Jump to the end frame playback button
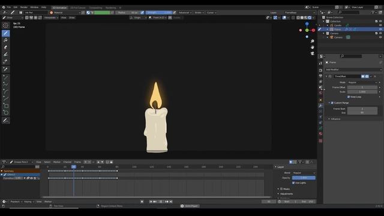 click(171, 202)
